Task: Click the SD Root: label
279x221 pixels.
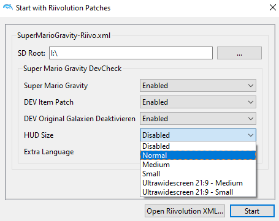Action: pyautogui.click(x=31, y=53)
